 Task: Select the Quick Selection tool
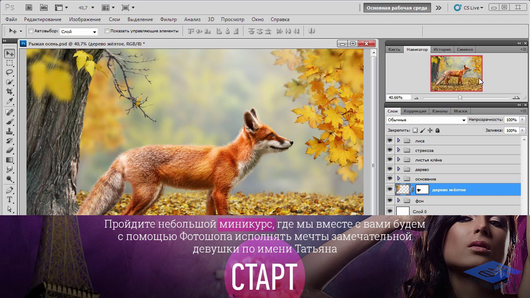coord(10,82)
